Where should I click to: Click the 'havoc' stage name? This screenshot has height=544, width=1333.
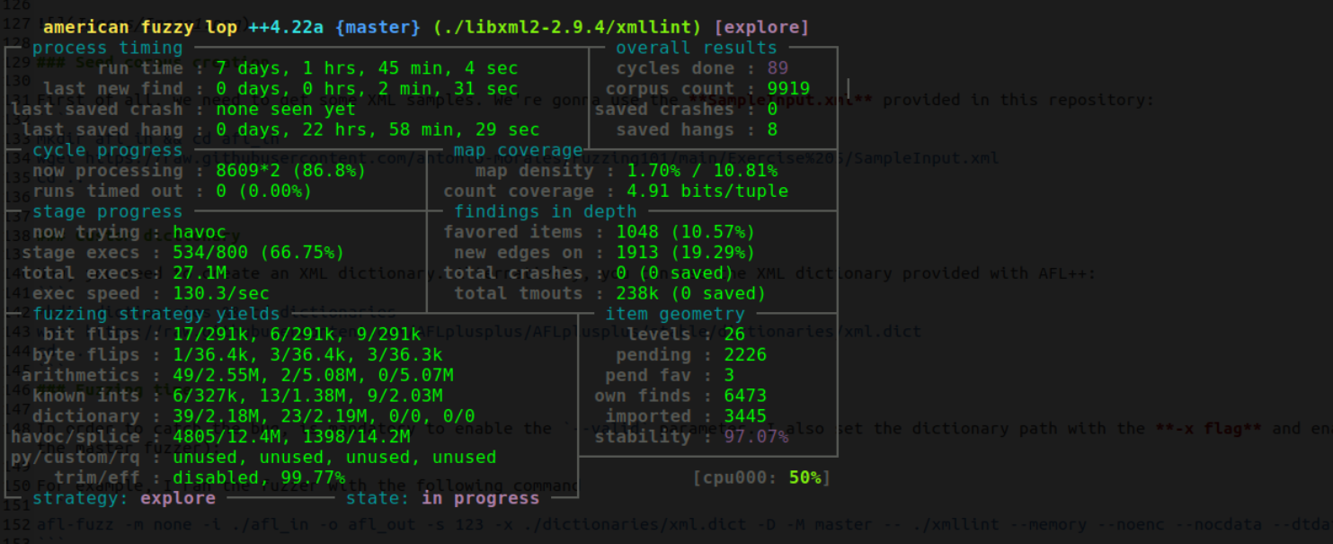click(200, 232)
